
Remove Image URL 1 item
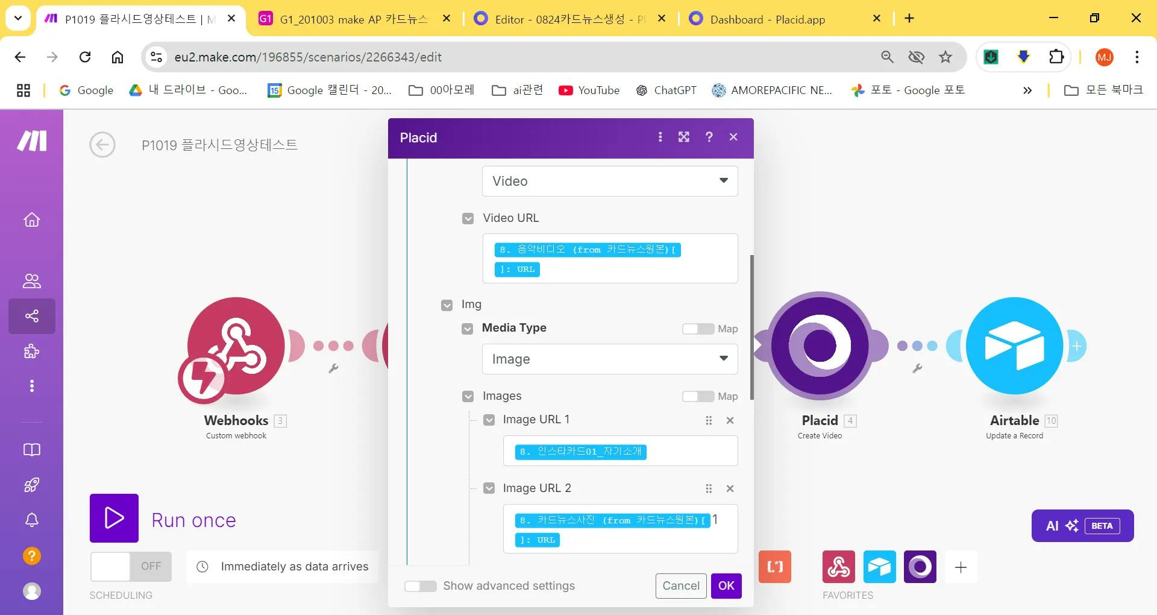click(x=730, y=420)
